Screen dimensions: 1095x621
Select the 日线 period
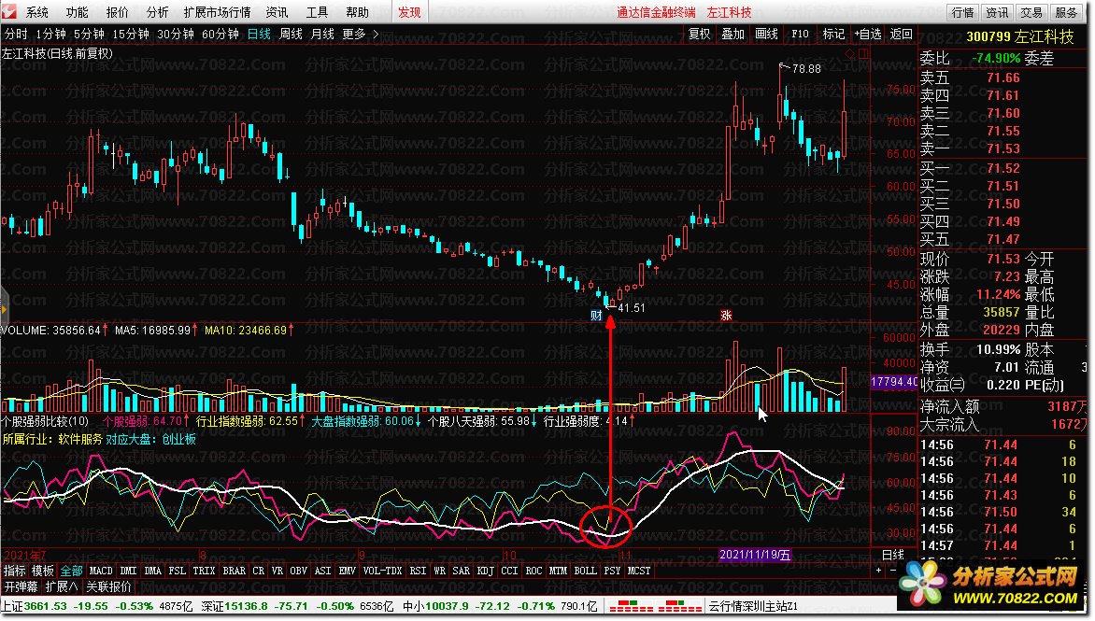point(259,34)
